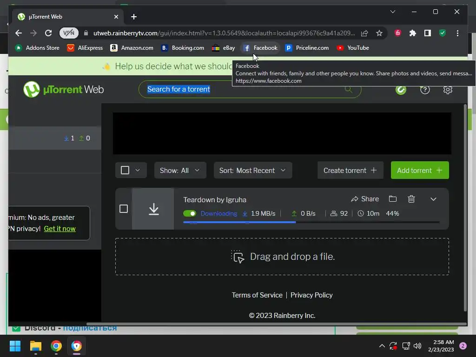Click the share page icon in address bar
The height and width of the screenshot is (357, 476).
[x=364, y=33]
